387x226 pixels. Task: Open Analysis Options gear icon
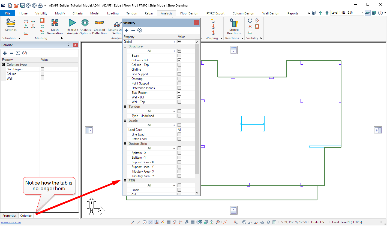pyautogui.click(x=85, y=23)
